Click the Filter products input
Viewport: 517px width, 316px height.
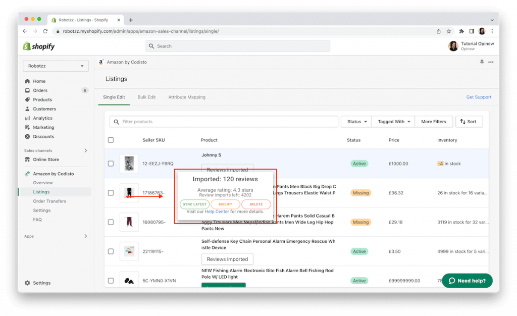(x=224, y=122)
